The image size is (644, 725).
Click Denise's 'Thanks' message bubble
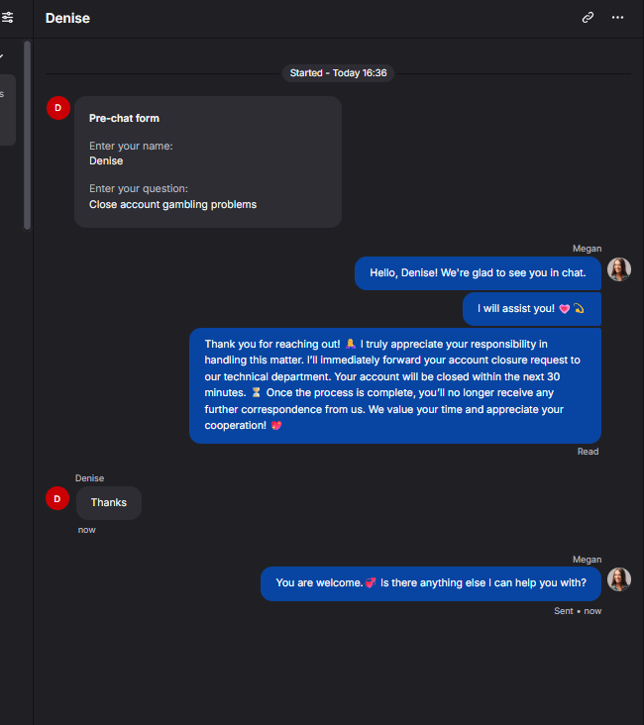(x=109, y=503)
